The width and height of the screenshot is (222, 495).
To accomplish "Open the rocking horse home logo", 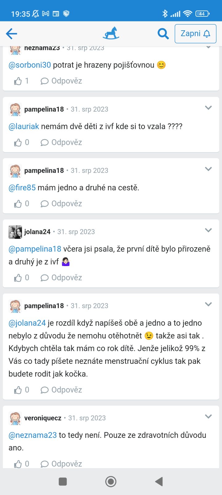I will 111,33.
